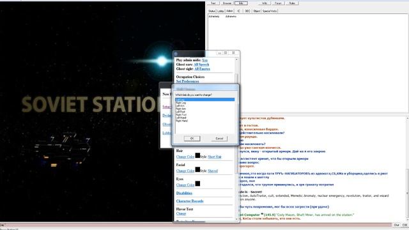Click the Browser button in the top bar
This screenshot has height=230, width=409.
[227, 3]
